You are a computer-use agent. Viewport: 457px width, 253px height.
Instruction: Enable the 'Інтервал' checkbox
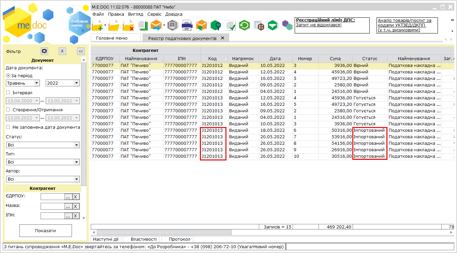click(x=8, y=93)
